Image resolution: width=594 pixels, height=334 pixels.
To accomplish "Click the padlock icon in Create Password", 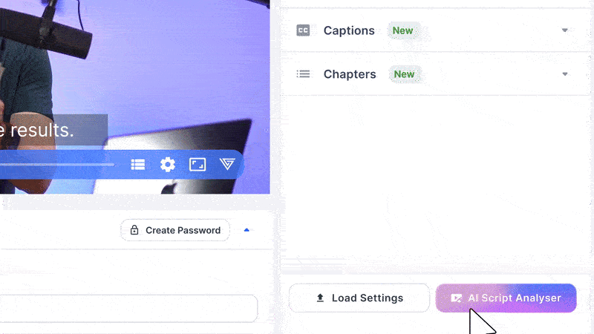I will (134, 230).
